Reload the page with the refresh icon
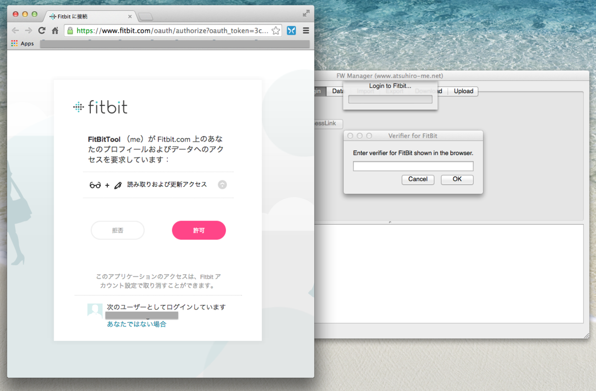Image resolution: width=596 pixels, height=391 pixels. click(x=42, y=30)
